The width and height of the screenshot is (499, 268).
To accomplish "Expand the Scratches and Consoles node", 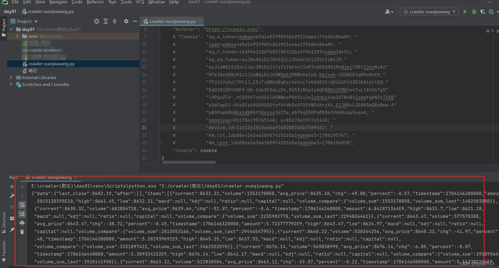I will tap(11, 84).
